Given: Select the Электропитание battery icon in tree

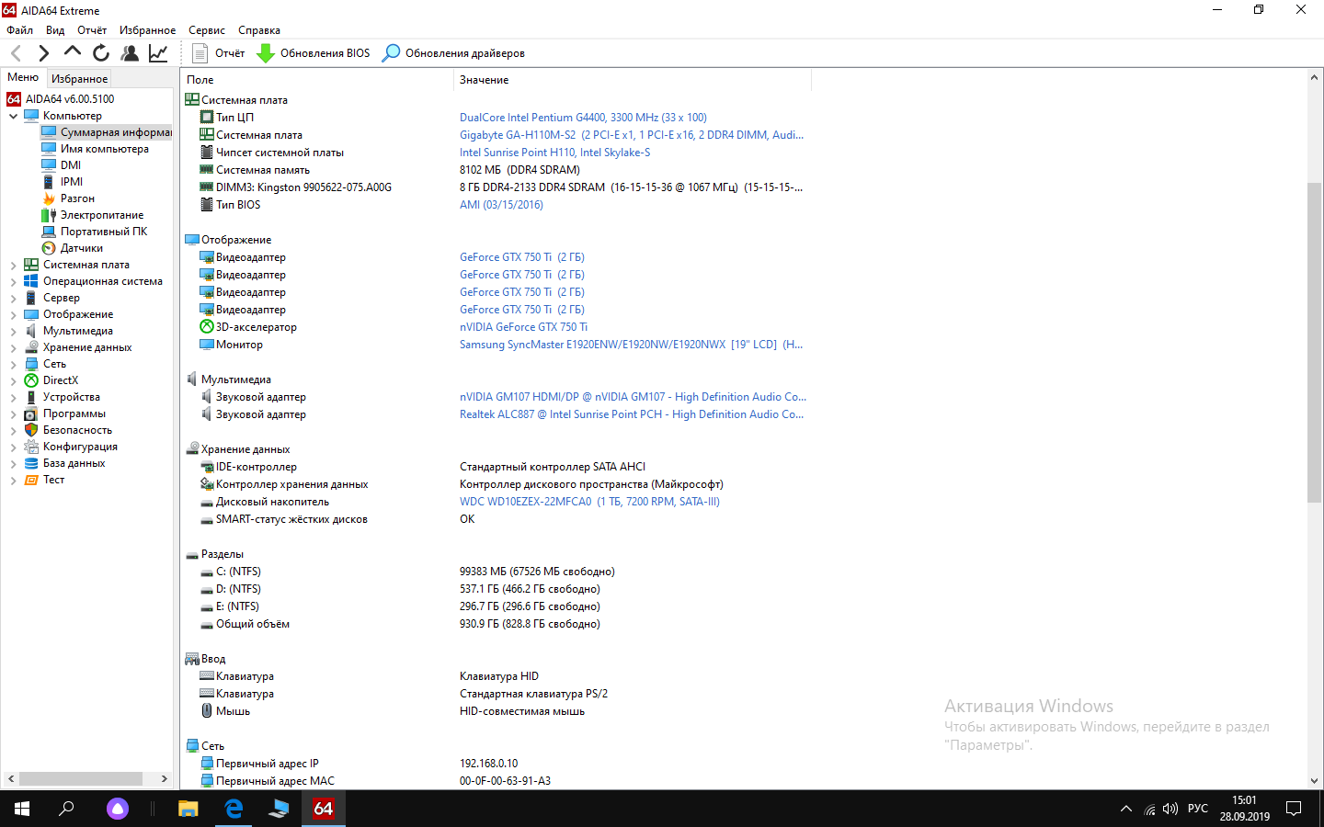Looking at the screenshot, I should [49, 215].
